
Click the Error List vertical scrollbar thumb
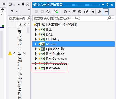click(28, 30)
